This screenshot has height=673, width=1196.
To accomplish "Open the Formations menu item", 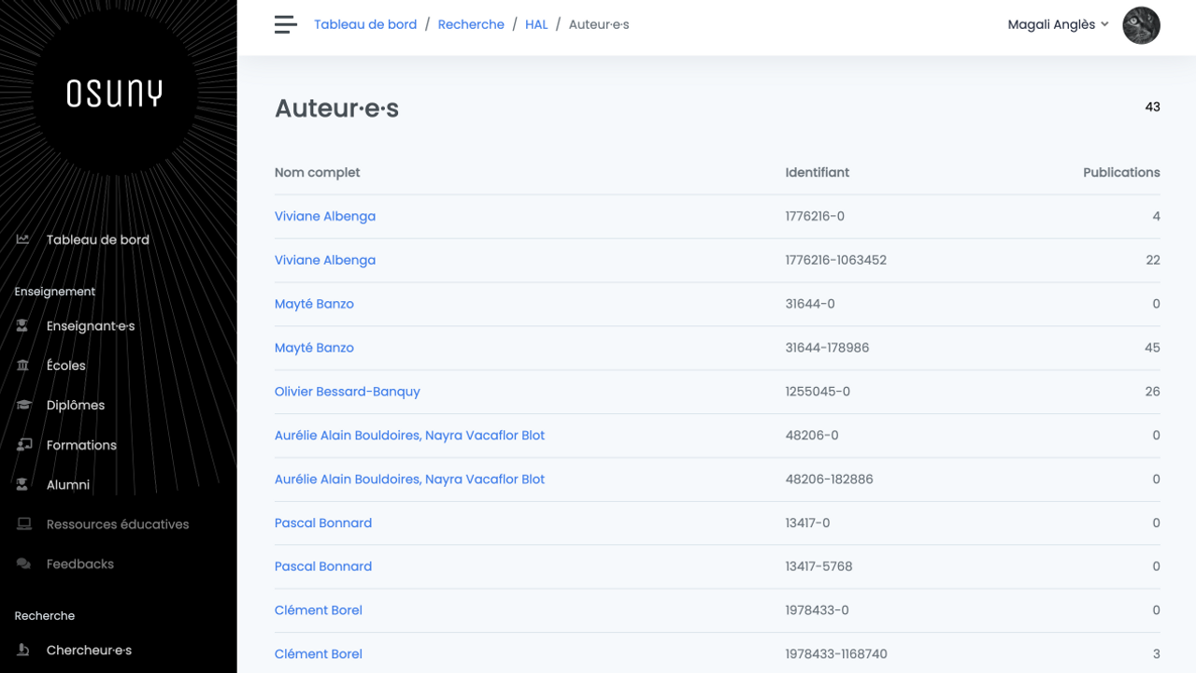I will click(x=81, y=445).
